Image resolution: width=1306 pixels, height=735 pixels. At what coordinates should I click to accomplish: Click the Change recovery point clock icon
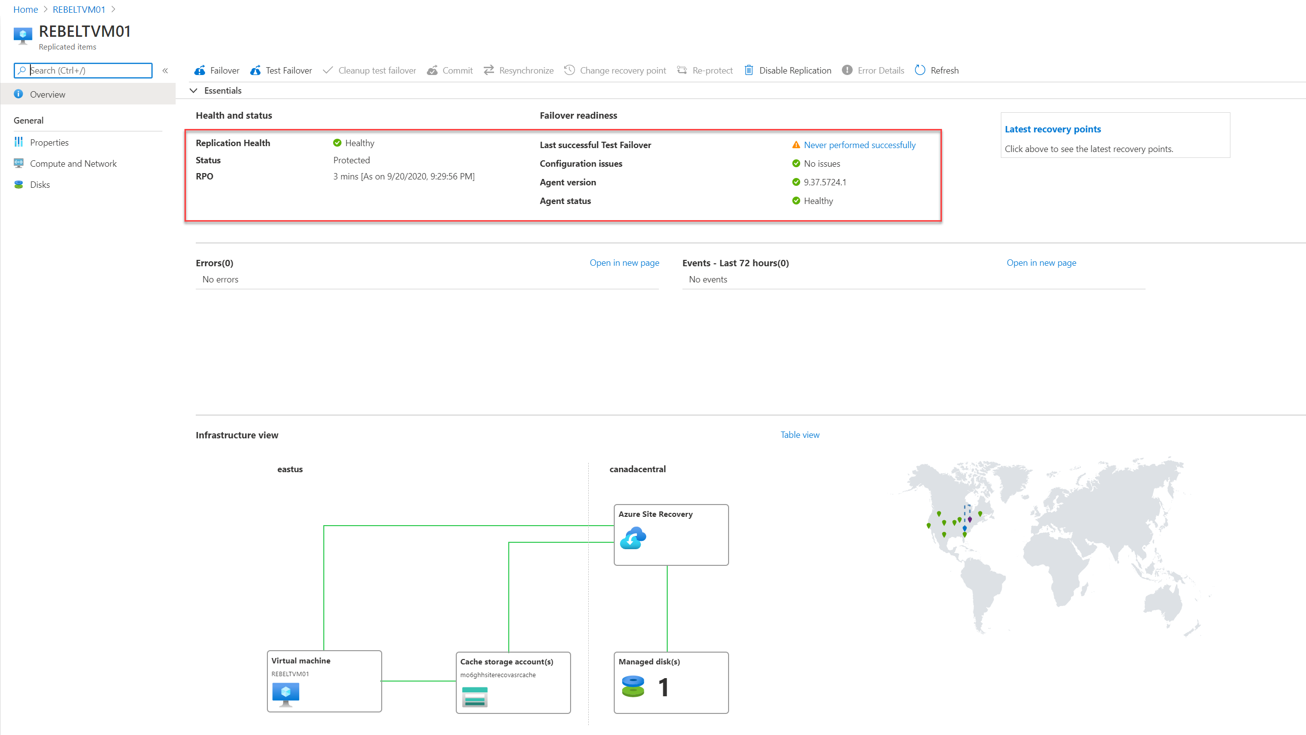[569, 71]
